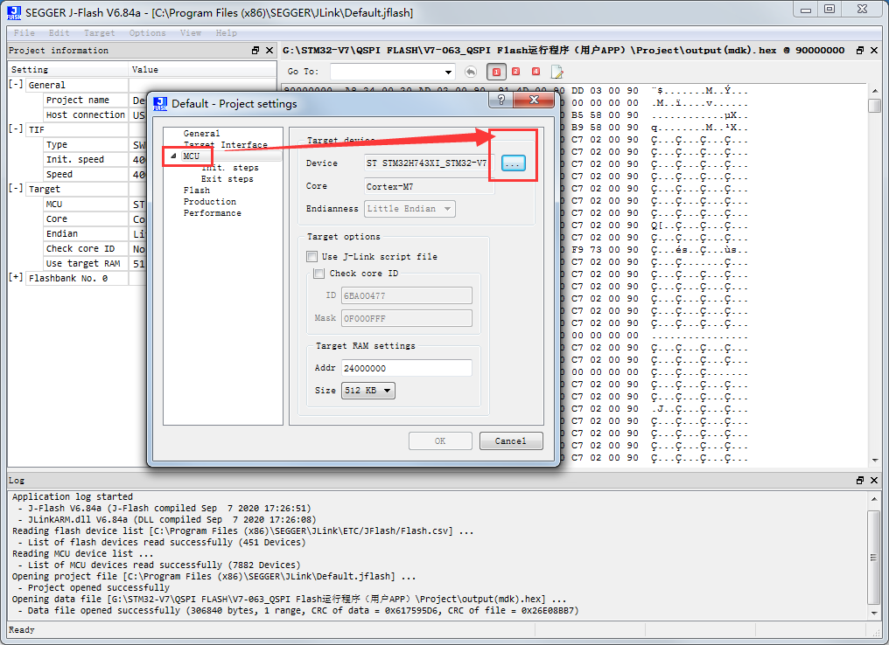Open the Edit menu
The width and height of the screenshot is (889, 645).
click(x=59, y=33)
